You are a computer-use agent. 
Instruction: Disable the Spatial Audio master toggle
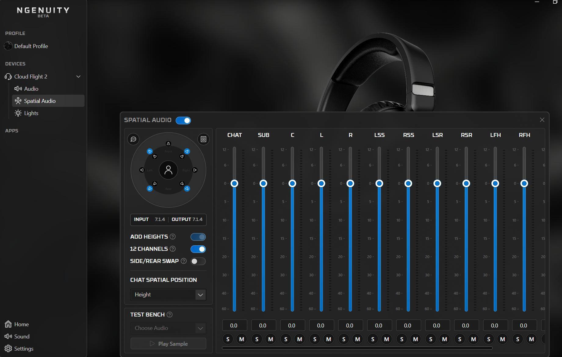coord(183,120)
